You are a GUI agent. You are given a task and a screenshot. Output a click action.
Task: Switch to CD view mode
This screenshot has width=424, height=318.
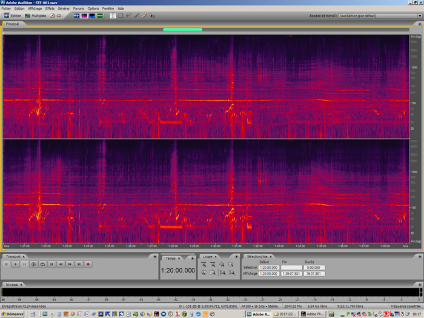pos(56,16)
